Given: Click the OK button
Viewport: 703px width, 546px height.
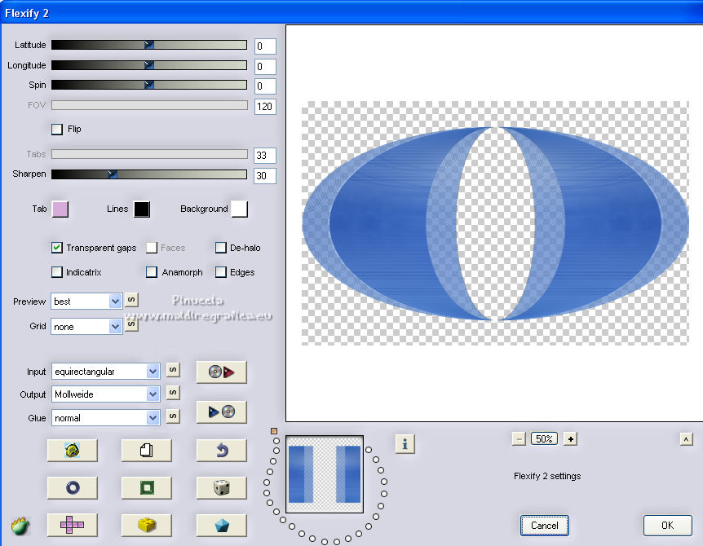Looking at the screenshot, I should pos(667,526).
